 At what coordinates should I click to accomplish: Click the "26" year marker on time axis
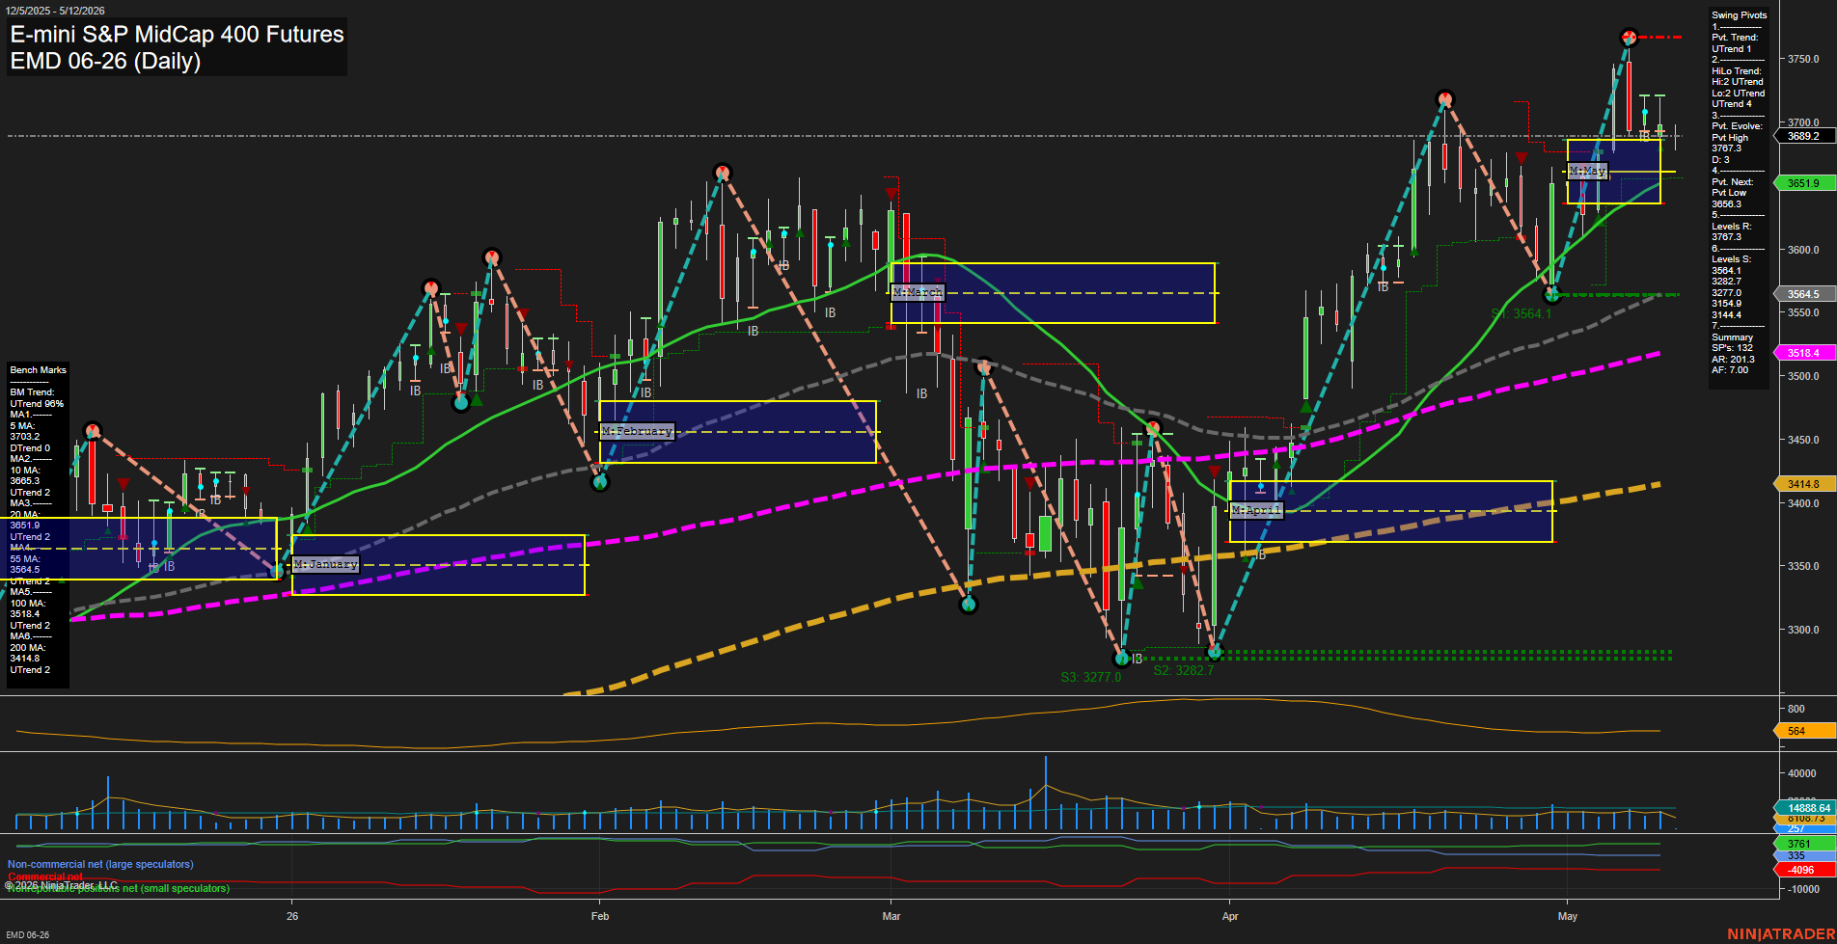point(292,916)
